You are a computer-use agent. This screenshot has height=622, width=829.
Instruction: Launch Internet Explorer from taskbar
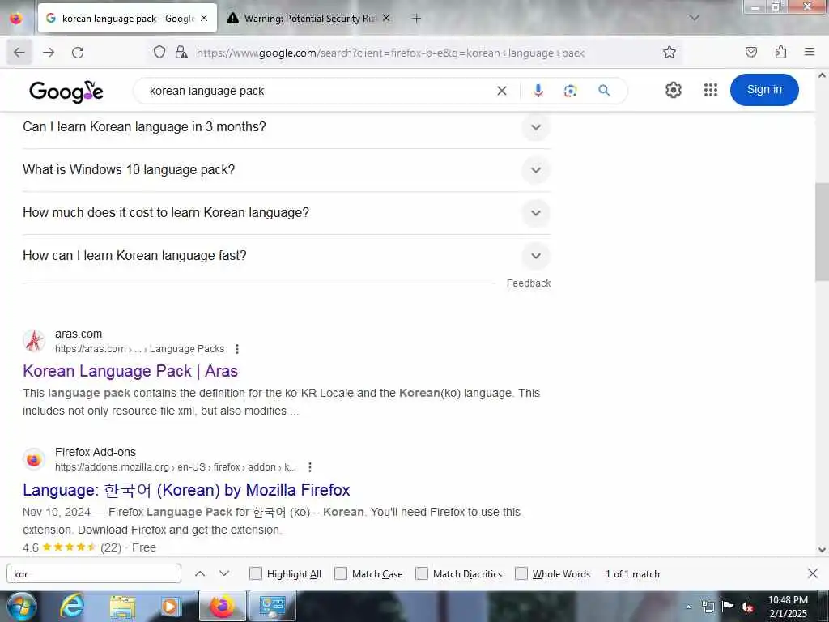[71, 606]
